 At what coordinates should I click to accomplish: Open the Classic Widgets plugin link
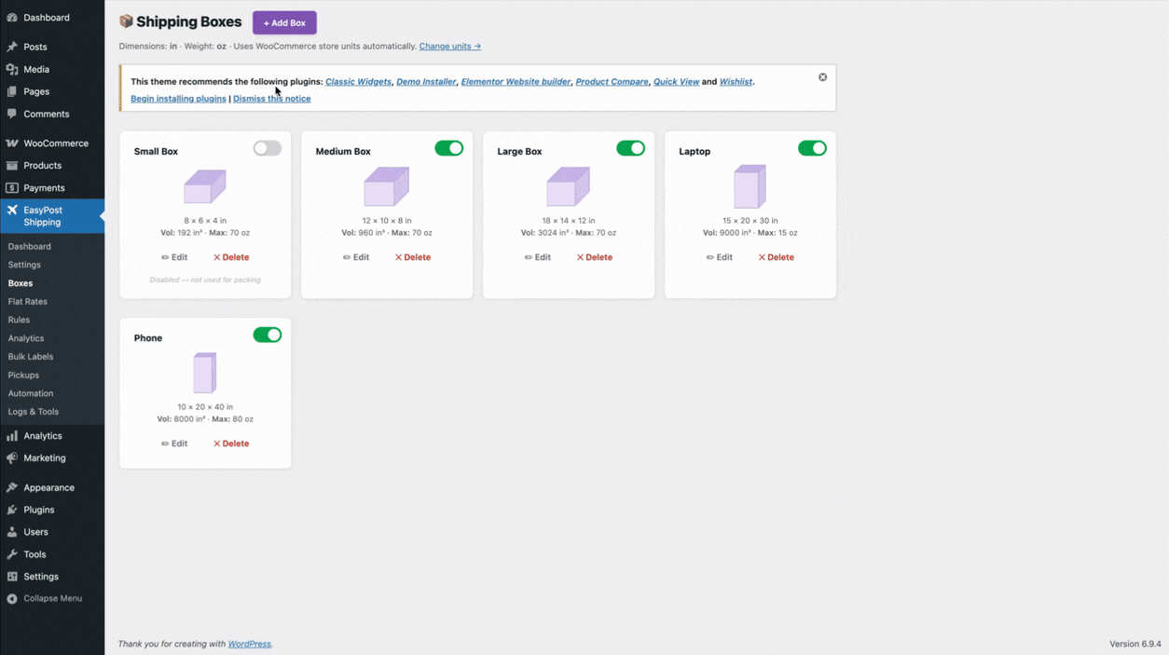[358, 82]
